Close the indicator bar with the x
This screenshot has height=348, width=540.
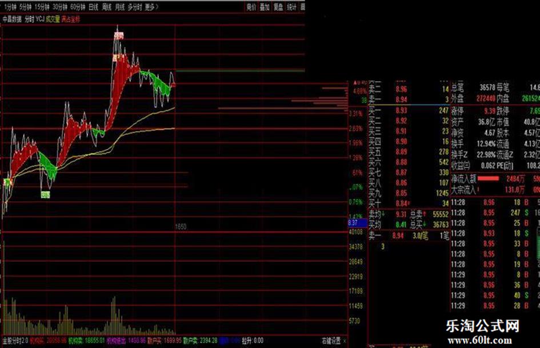345,341
